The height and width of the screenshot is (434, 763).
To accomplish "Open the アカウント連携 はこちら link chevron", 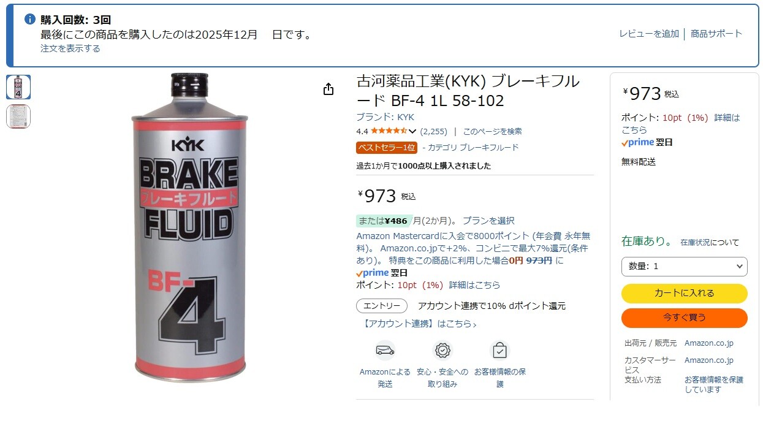I will pos(474,324).
